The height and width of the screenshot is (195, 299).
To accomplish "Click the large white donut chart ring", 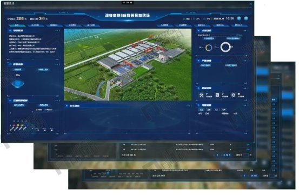I will click(x=226, y=47).
